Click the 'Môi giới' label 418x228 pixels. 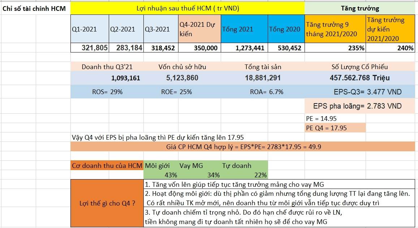[x=157, y=165]
